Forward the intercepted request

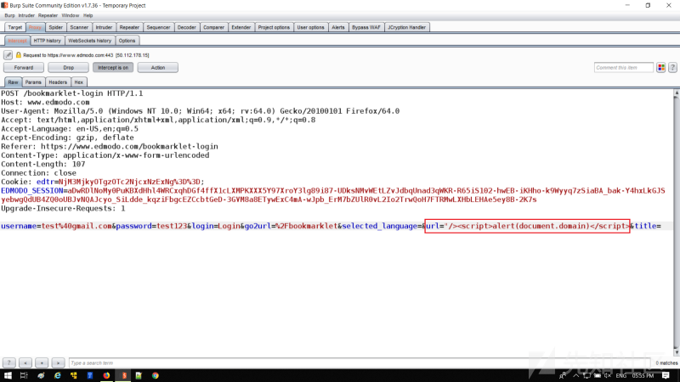(24, 68)
